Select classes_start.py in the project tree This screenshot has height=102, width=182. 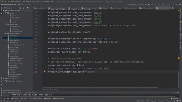(14, 40)
